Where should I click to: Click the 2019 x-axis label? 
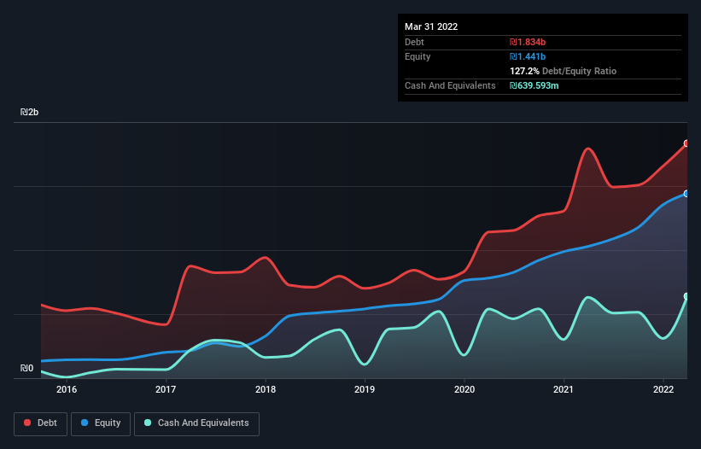365,389
